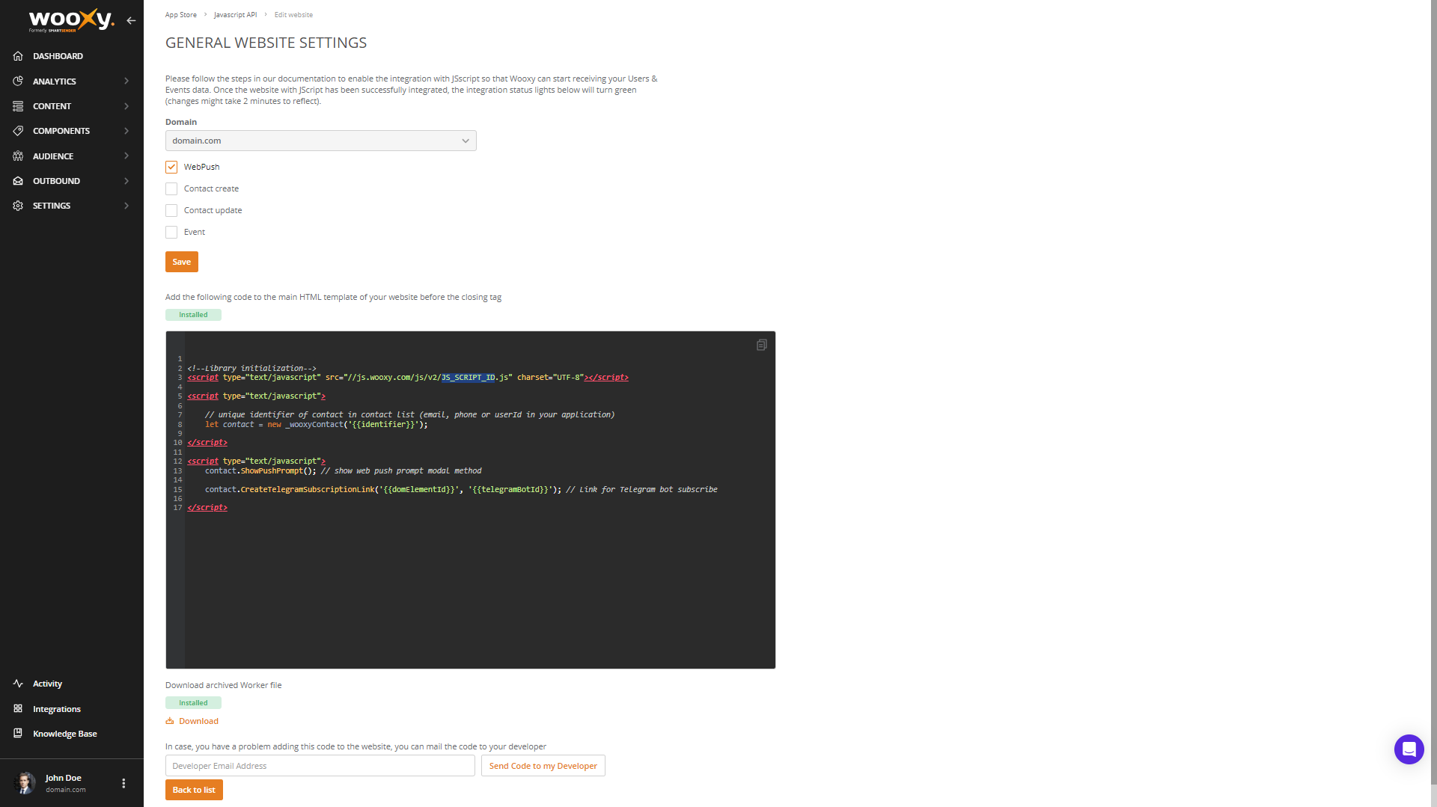This screenshot has width=1437, height=807.
Task: Open the Audience menu item
Action: tap(53, 156)
